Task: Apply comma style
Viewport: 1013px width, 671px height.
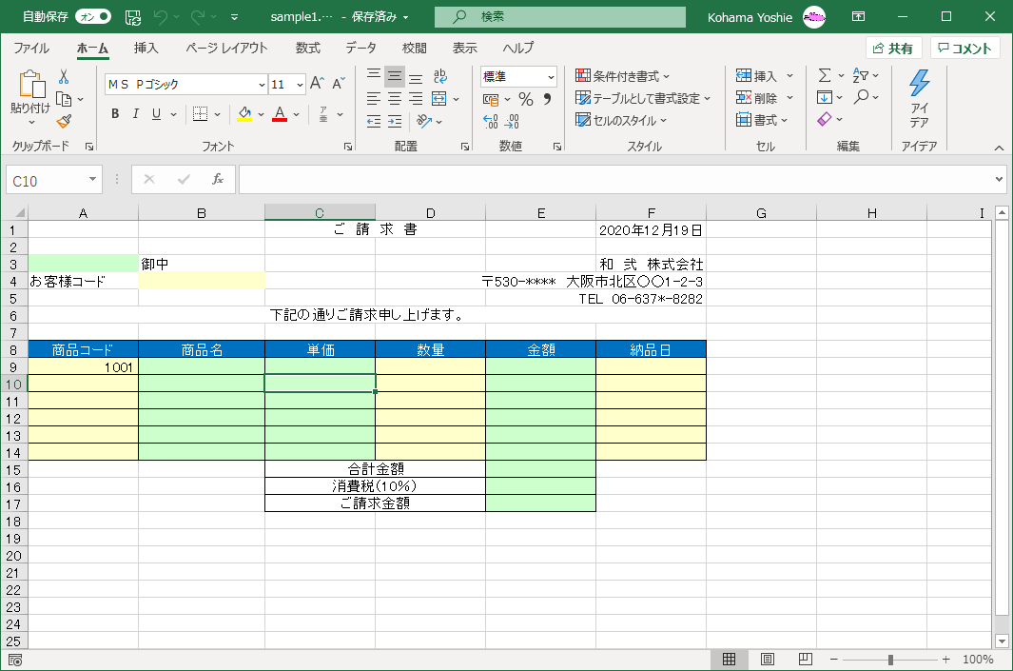Action: coord(547,99)
